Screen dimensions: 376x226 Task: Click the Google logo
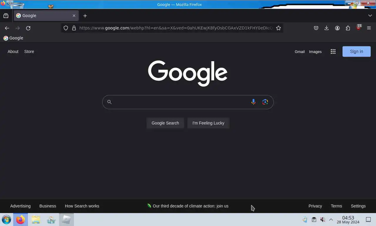coord(188,73)
